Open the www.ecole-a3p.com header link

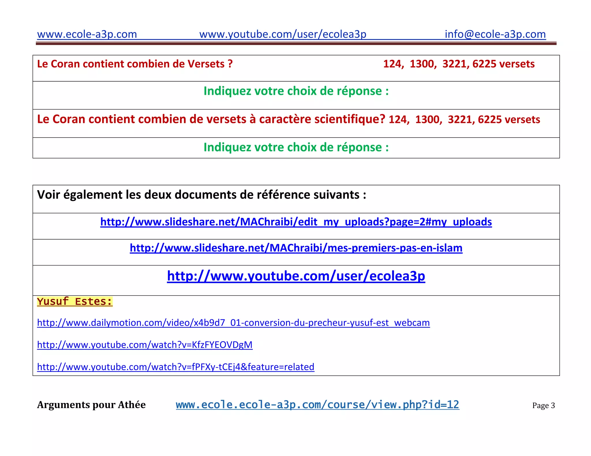pyautogui.click(x=87, y=34)
